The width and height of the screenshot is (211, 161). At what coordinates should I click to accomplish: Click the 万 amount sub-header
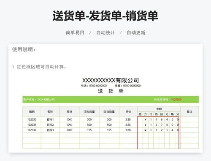pos(146,114)
